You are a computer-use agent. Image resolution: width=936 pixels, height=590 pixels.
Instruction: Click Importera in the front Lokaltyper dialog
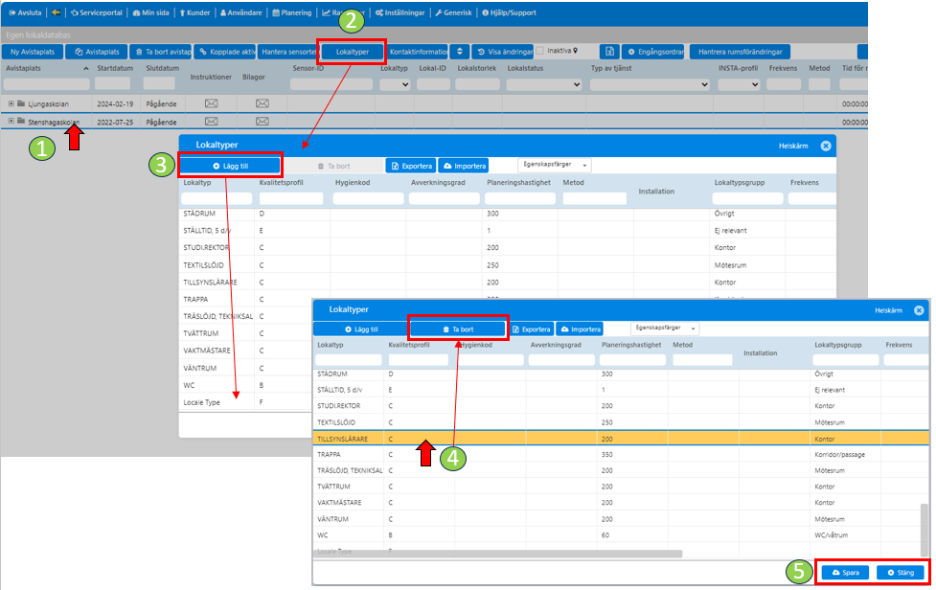579,329
